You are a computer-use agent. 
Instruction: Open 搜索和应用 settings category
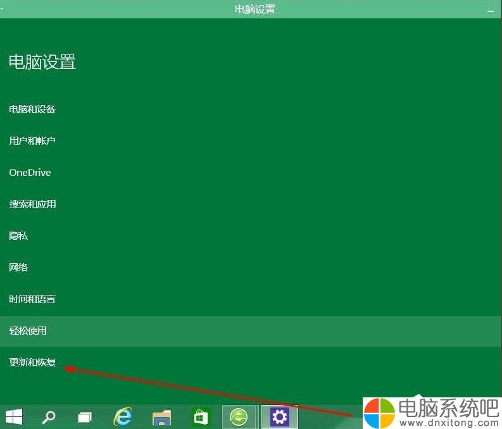pos(32,204)
